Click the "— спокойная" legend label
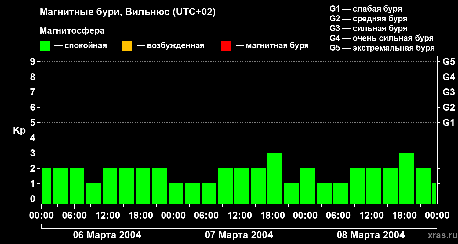This screenshot has height=244, width=458. [x=81, y=46]
